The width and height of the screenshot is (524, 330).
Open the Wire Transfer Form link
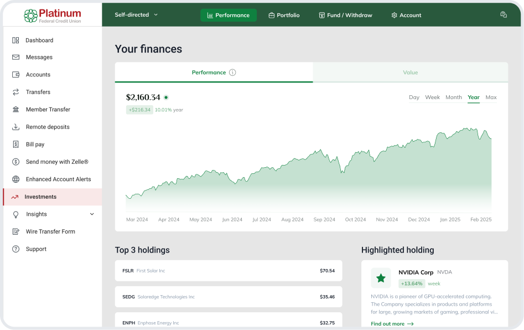pos(50,231)
